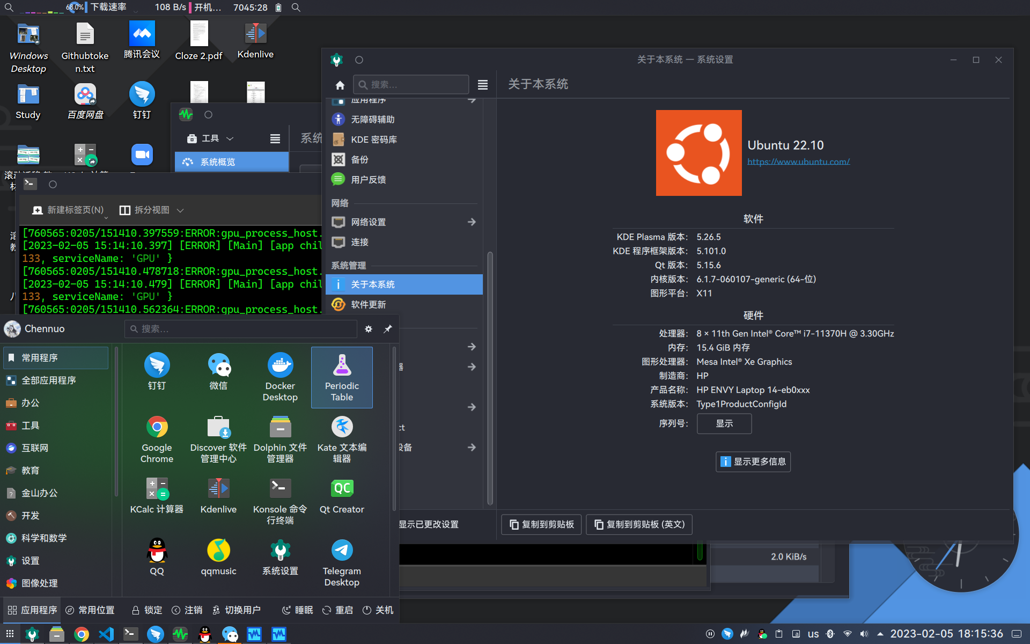The image size is (1030, 644).
Task: Open 连接 settings module
Action: coord(404,242)
